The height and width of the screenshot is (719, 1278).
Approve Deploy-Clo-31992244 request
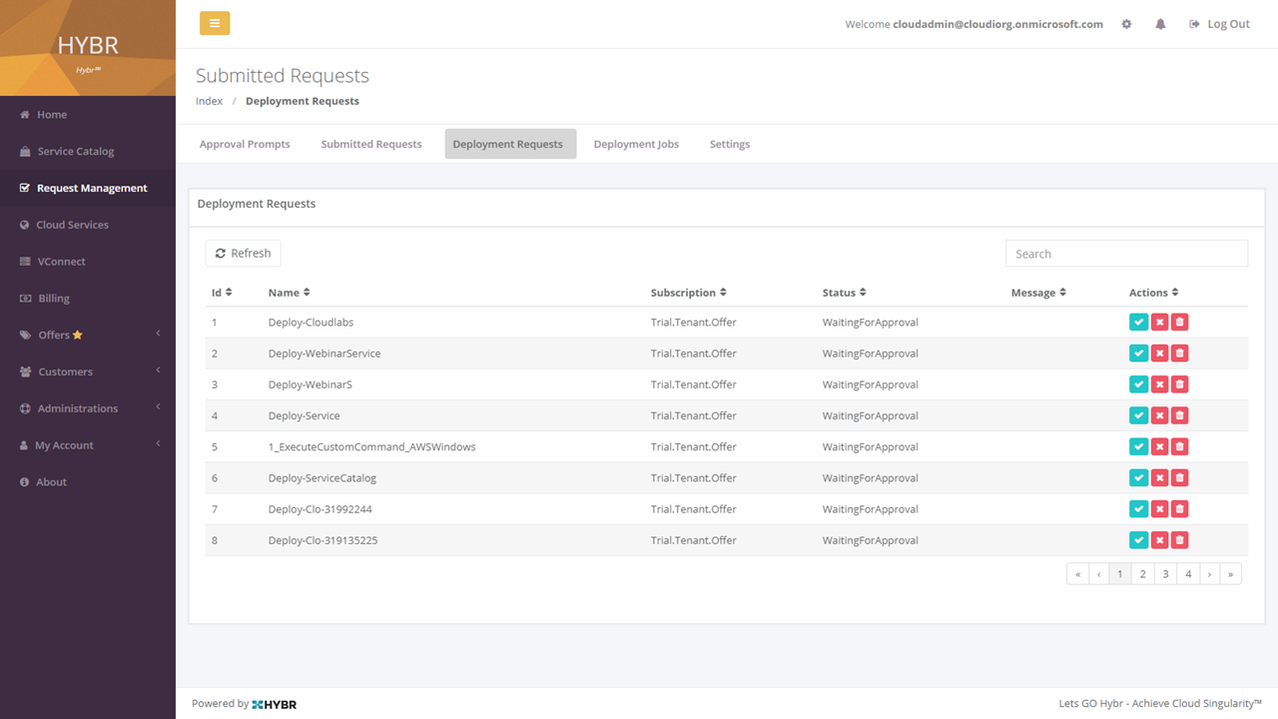[x=1138, y=508]
